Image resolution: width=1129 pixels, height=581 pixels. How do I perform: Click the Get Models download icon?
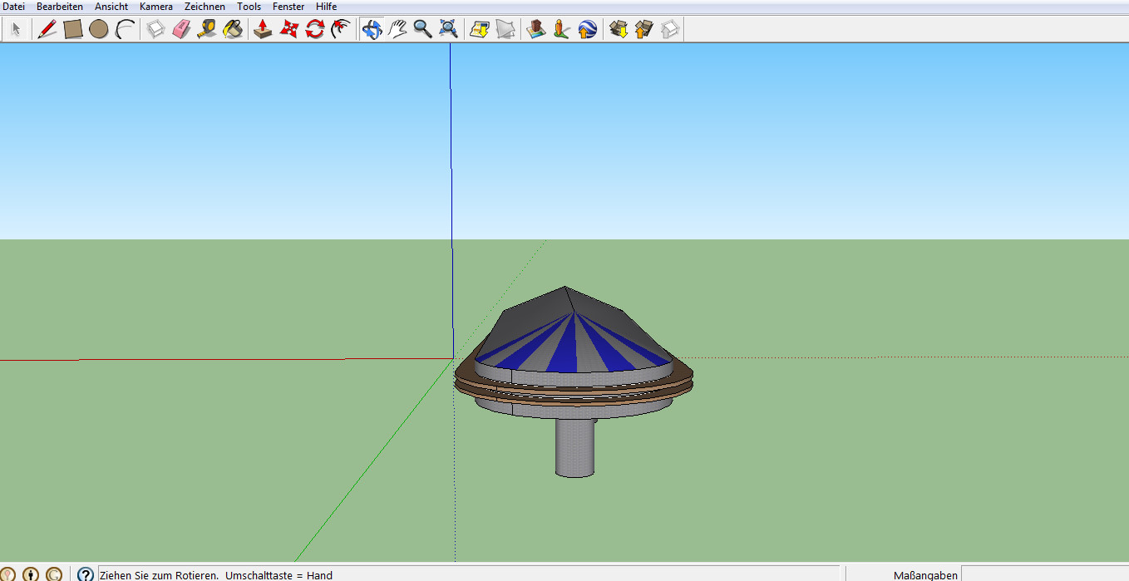coord(618,30)
